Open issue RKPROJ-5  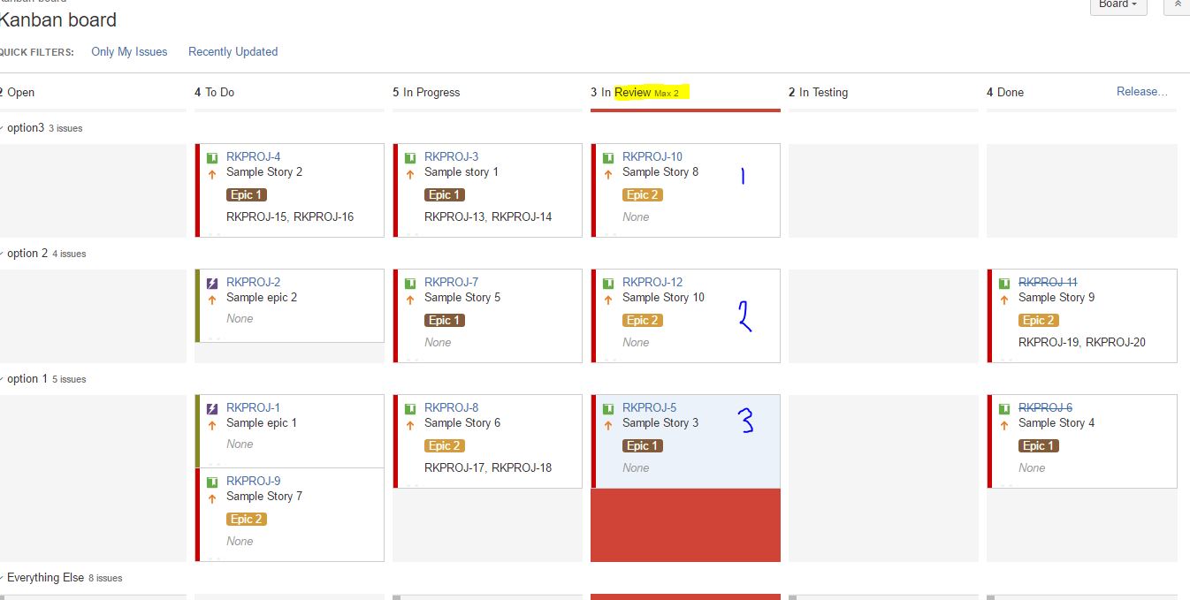[650, 407]
